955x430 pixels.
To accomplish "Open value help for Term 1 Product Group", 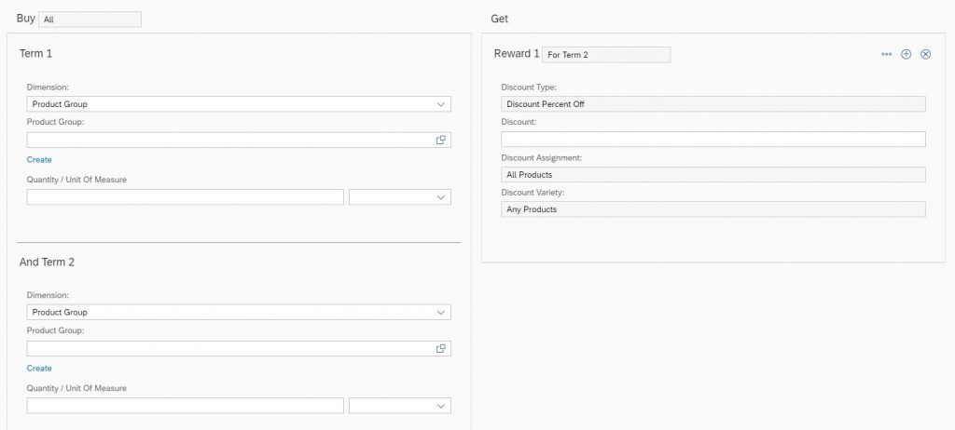I will coord(441,140).
